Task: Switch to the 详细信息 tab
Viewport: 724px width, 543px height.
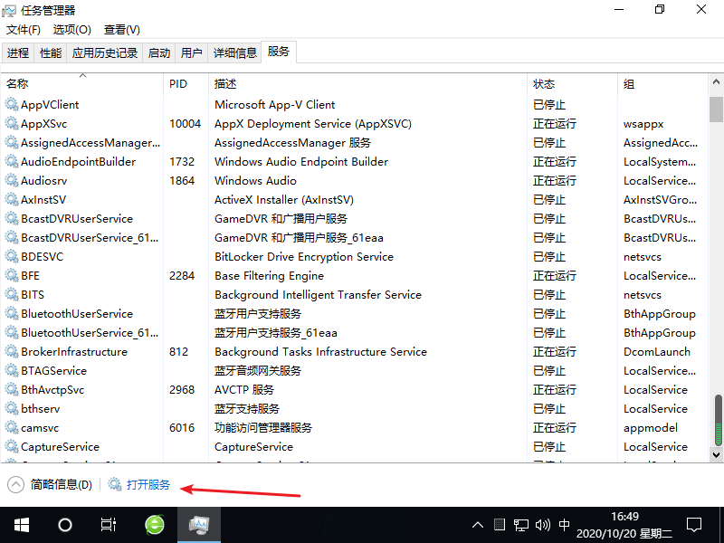Action: (x=235, y=53)
